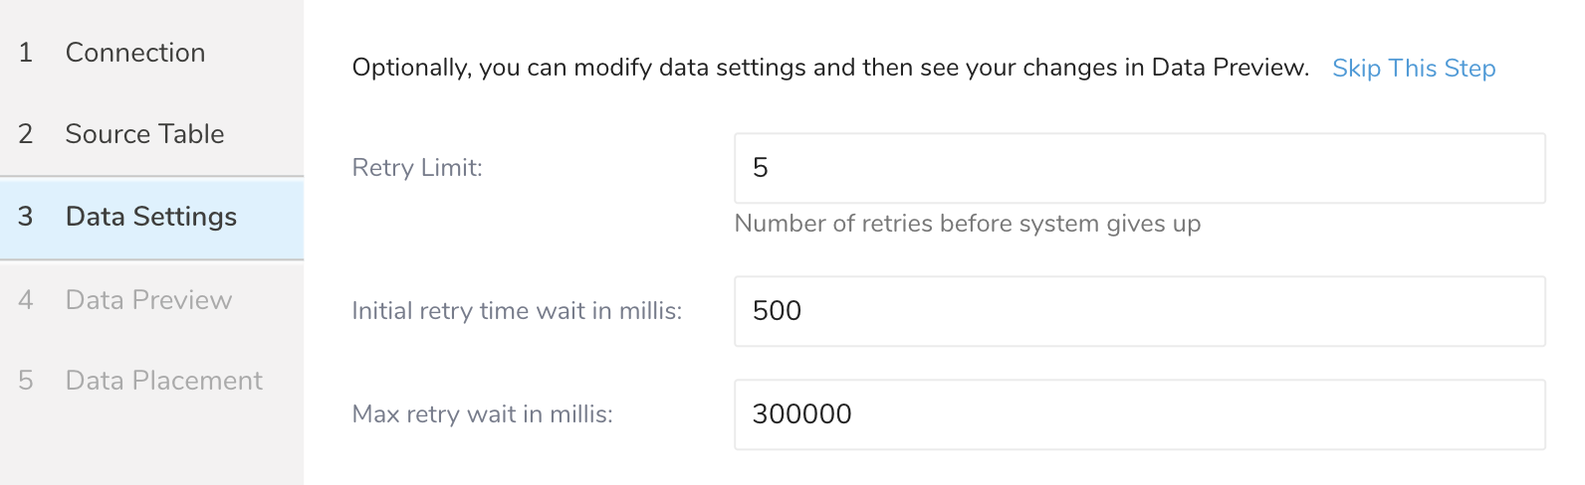Go to the Connection step
1585x485 pixels.
[x=135, y=53]
